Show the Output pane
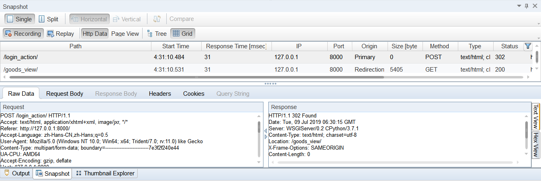 pos(17,173)
